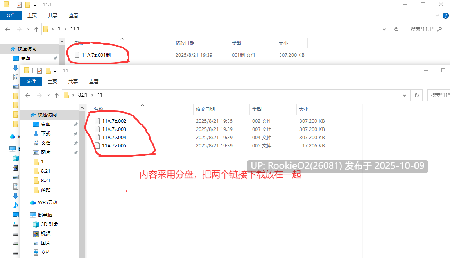The height and width of the screenshot is (258, 450).
Task: Unpin 桌面 pin icon in the 11 window sidebar
Action: coord(75,124)
